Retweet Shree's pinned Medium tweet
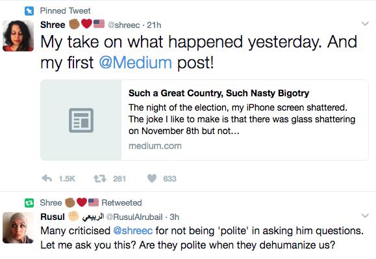The width and height of the screenshot is (376, 259). click(99, 178)
